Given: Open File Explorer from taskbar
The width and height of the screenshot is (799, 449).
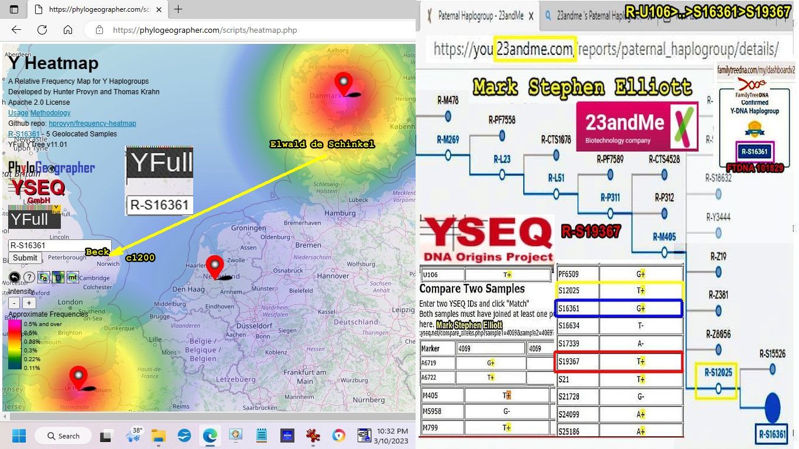Looking at the screenshot, I should pyautogui.click(x=159, y=436).
